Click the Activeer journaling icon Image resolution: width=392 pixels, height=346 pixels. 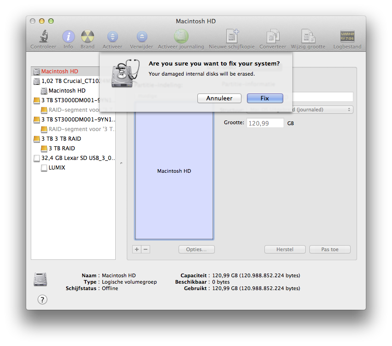coord(181,36)
